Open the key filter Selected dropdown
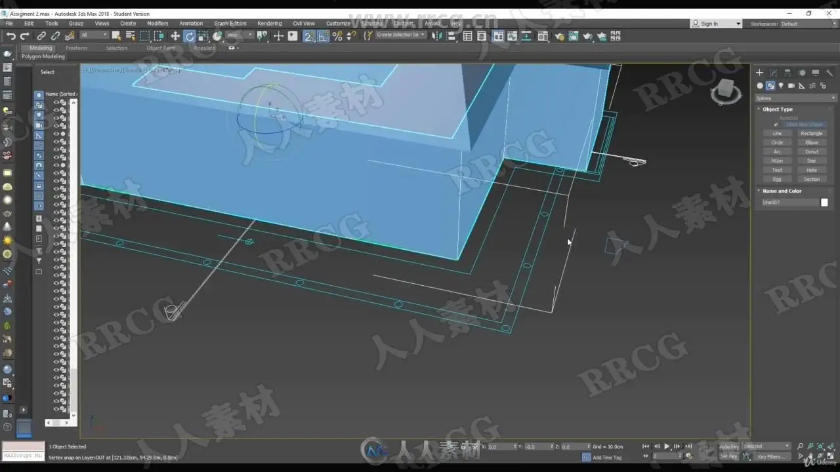Viewport: 840px width, 472px height. (x=766, y=446)
